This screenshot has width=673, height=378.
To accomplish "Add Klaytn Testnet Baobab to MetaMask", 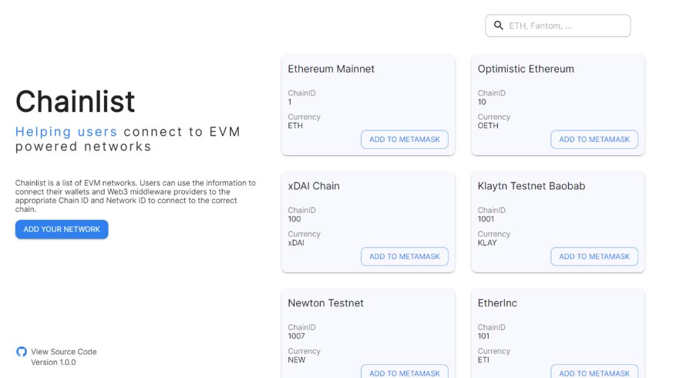I will (594, 257).
